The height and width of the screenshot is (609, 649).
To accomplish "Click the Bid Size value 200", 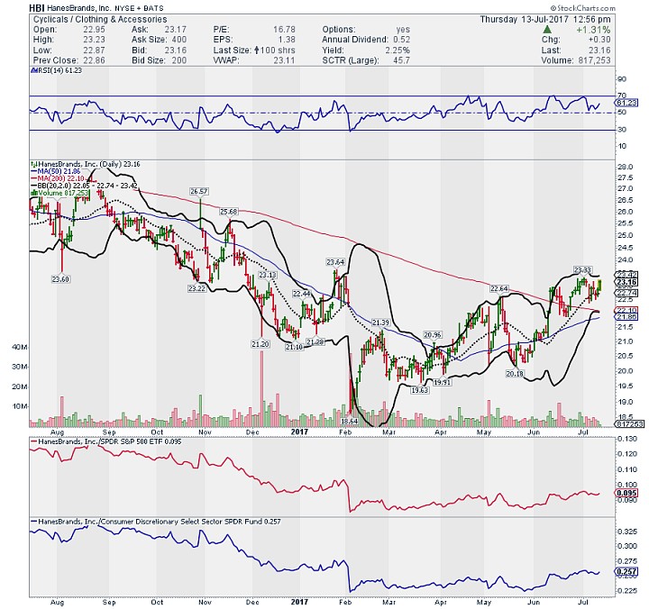I will coord(178,60).
